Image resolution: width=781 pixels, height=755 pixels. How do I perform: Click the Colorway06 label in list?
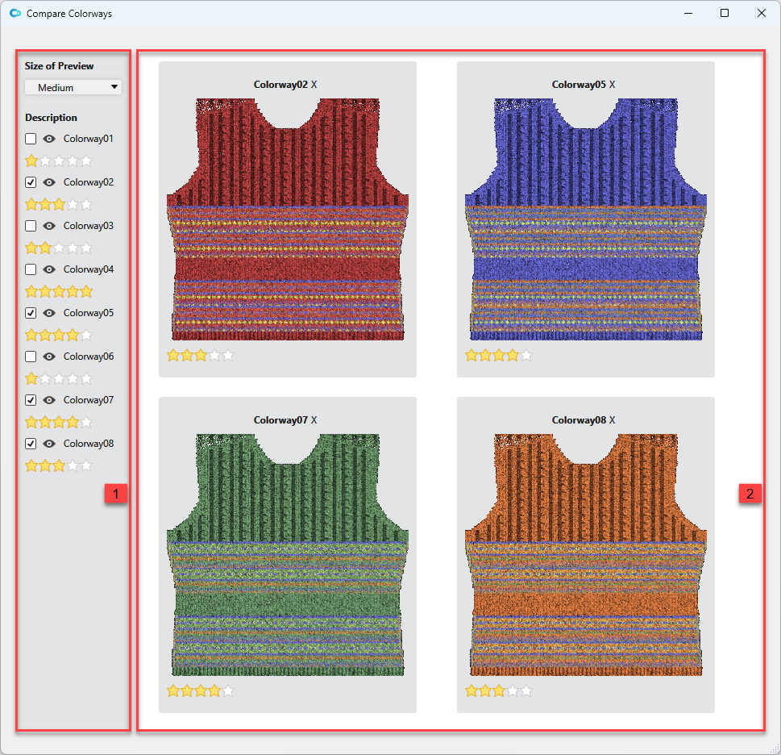click(89, 357)
